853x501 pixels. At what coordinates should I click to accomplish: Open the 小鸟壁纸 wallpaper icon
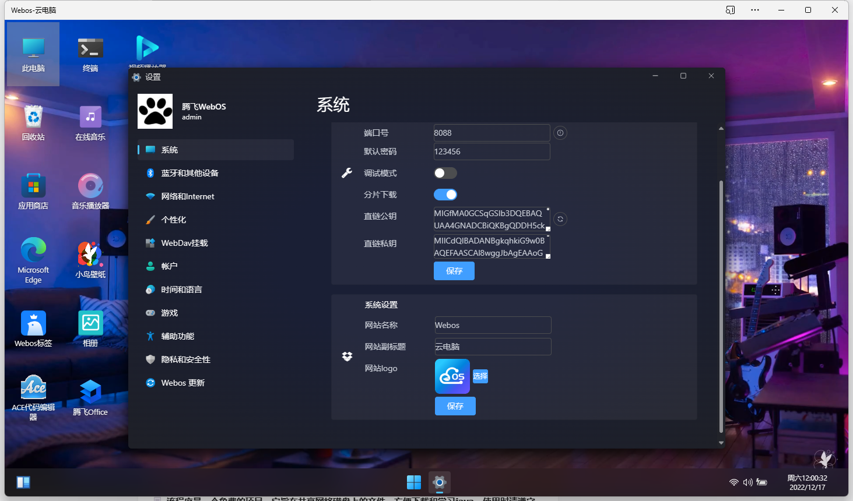(x=90, y=260)
